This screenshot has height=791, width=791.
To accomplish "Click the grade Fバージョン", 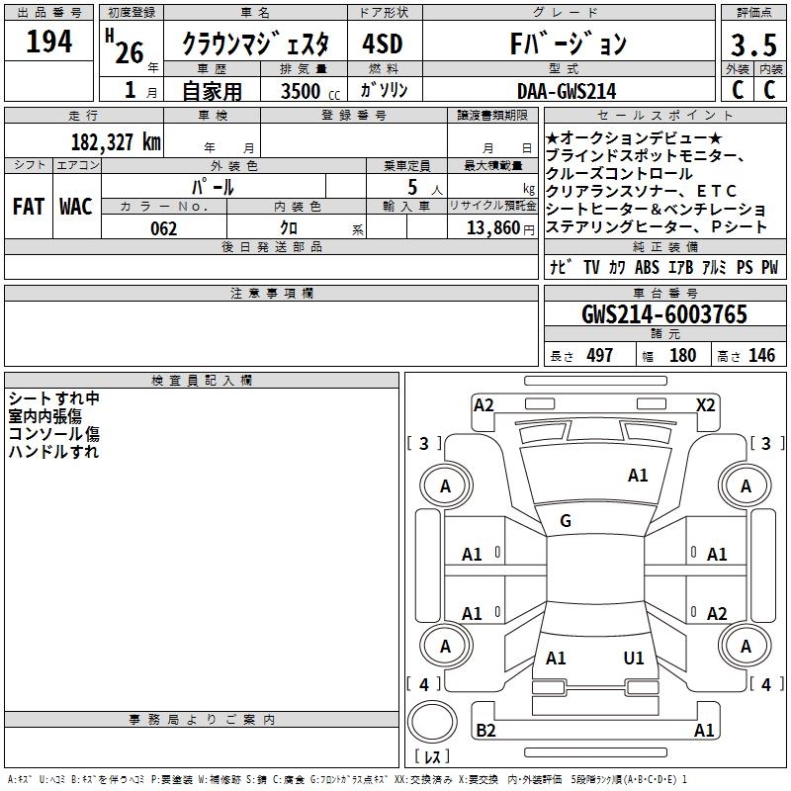I will click(568, 44).
